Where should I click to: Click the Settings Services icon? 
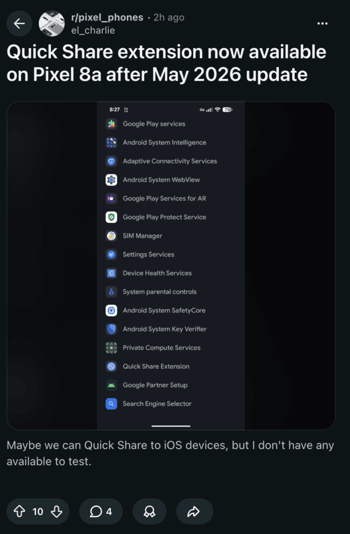pos(111,254)
